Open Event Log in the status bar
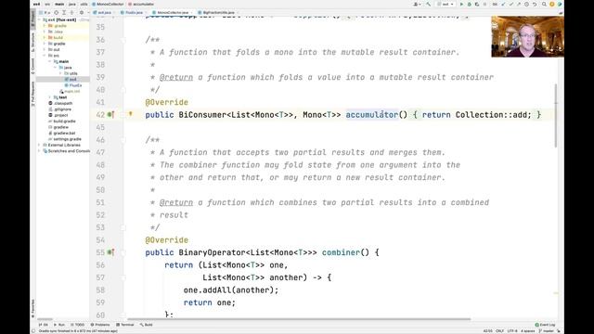The image size is (594, 334). 545,325
